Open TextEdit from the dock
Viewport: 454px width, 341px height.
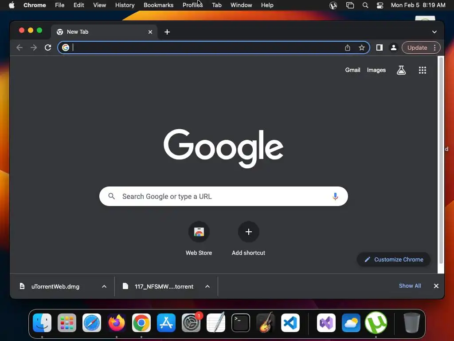(216, 323)
